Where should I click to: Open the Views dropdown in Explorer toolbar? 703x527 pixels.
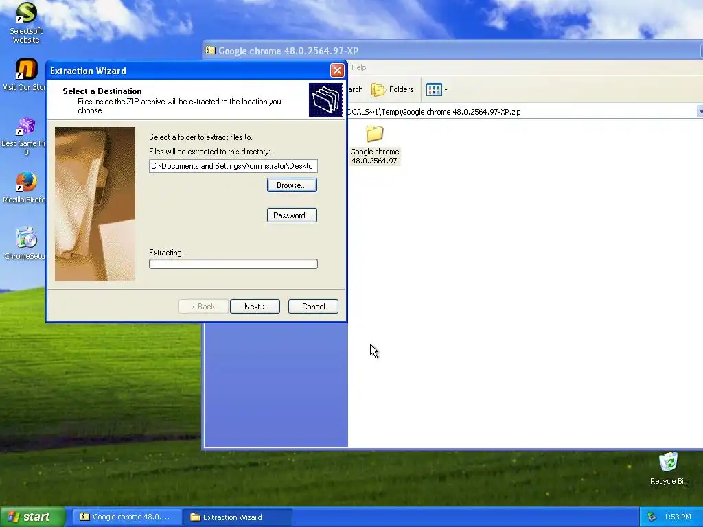pyautogui.click(x=437, y=90)
